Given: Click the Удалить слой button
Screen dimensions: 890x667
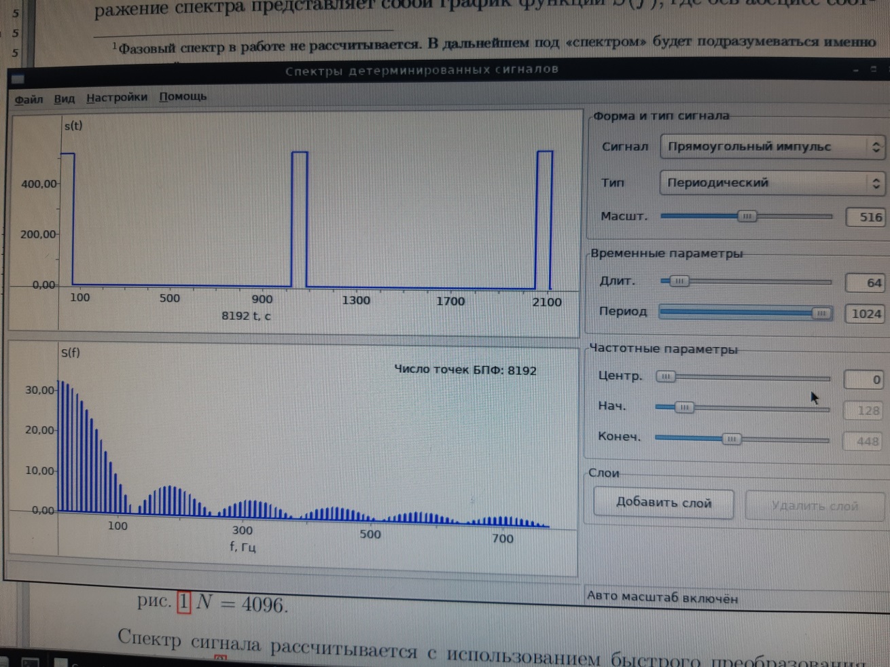Looking at the screenshot, I should tap(815, 506).
